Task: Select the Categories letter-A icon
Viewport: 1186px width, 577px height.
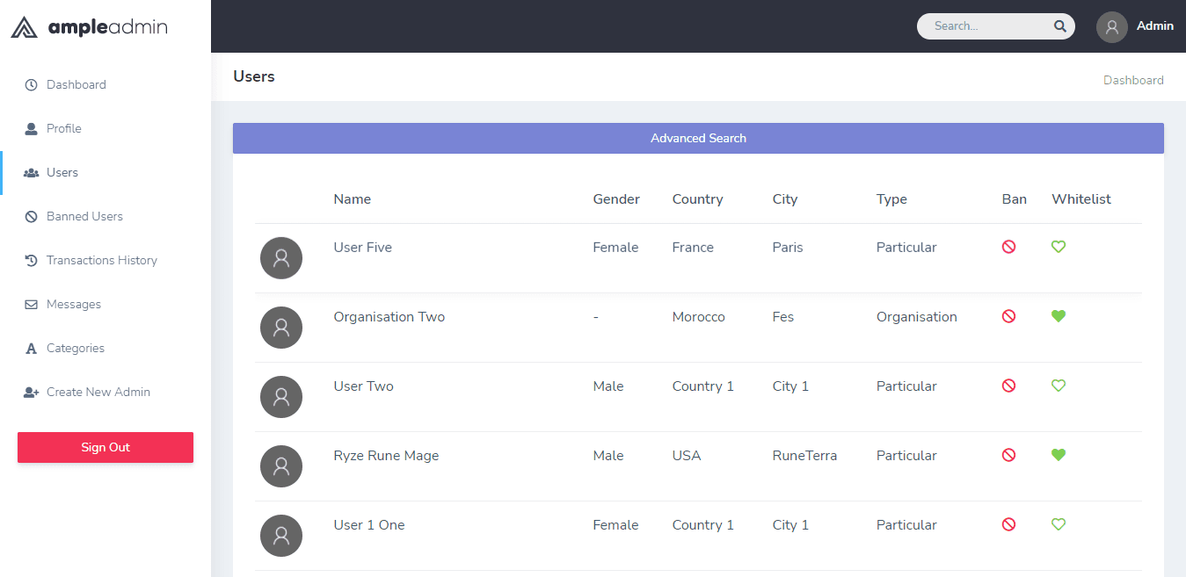Action: click(x=32, y=348)
